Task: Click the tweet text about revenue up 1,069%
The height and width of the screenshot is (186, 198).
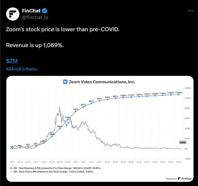Action: click(x=35, y=45)
